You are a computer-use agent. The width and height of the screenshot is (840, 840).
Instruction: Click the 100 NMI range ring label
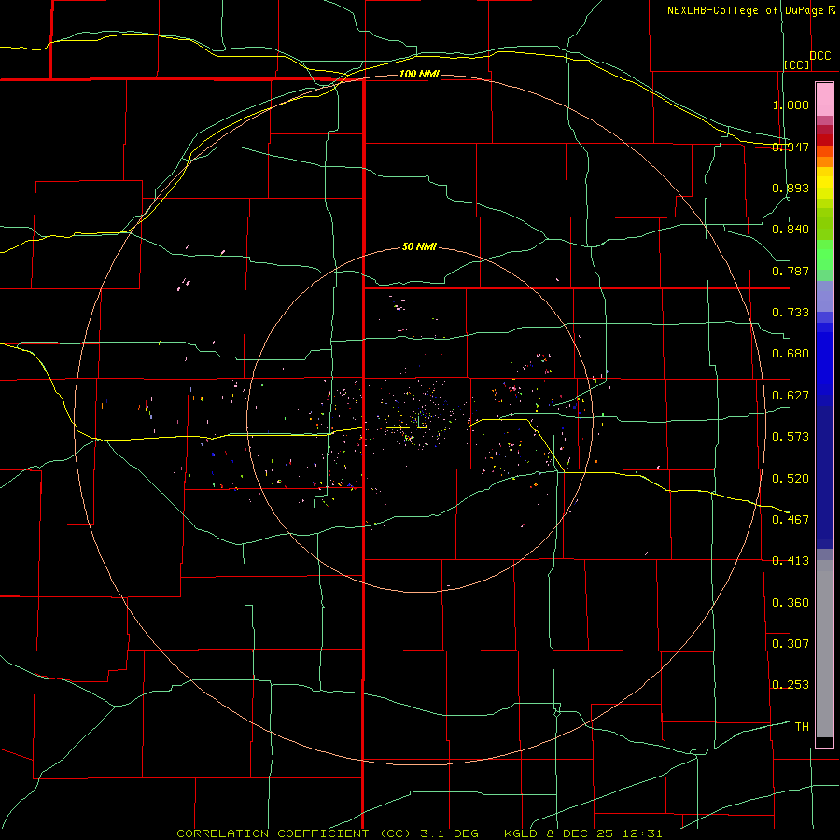point(419,74)
